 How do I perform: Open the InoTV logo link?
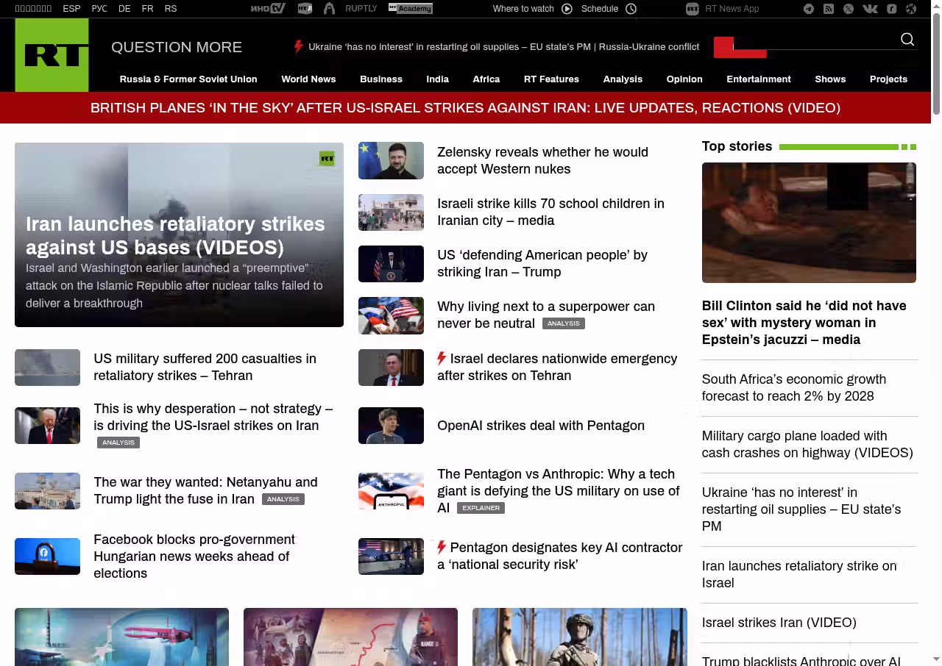268,9
